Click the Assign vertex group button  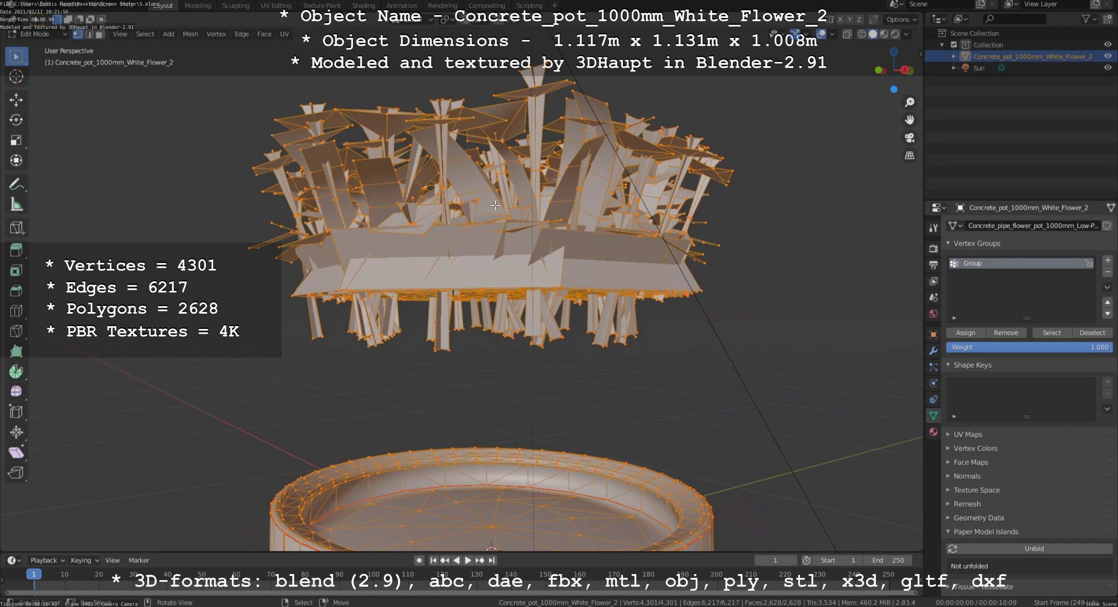point(966,333)
